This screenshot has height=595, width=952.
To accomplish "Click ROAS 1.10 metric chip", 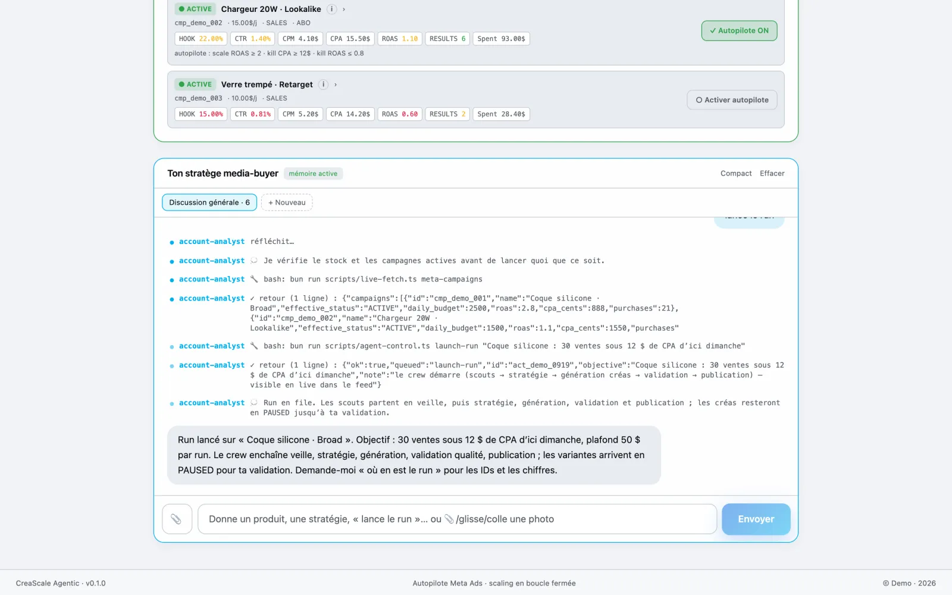I will coord(400,39).
